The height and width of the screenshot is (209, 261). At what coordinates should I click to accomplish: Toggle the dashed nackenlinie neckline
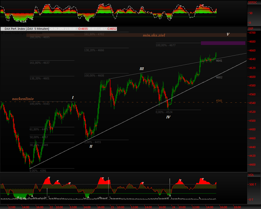pos(22,99)
